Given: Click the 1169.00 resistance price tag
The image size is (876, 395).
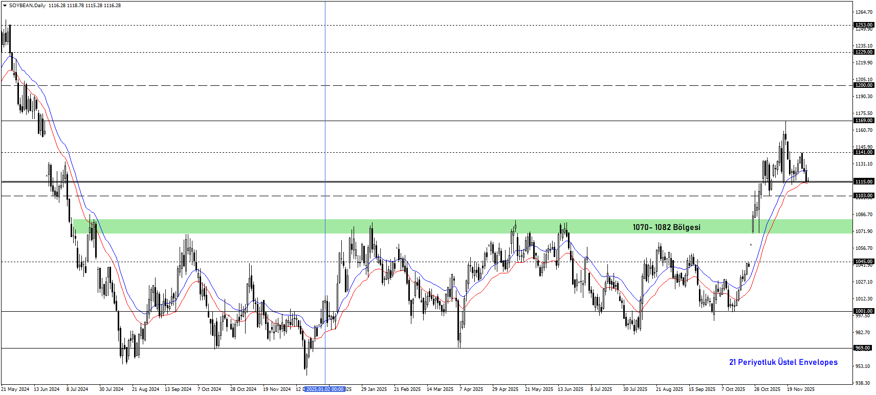Looking at the screenshot, I should (864, 121).
